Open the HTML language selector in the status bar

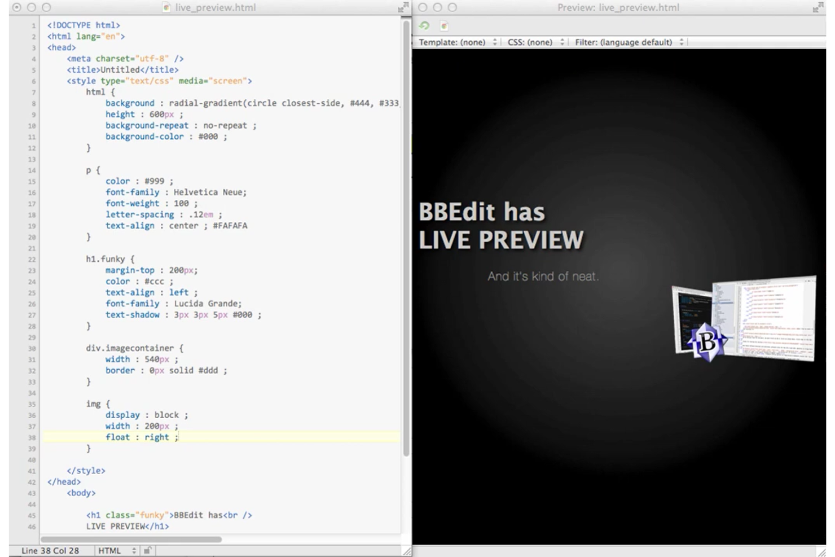(x=116, y=550)
